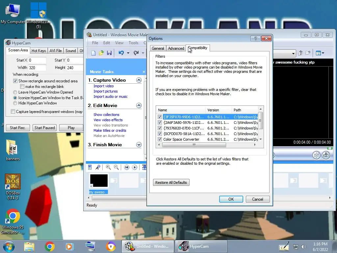Collapse the Capture Video task section
The width and height of the screenshot is (337, 253).
139,80
